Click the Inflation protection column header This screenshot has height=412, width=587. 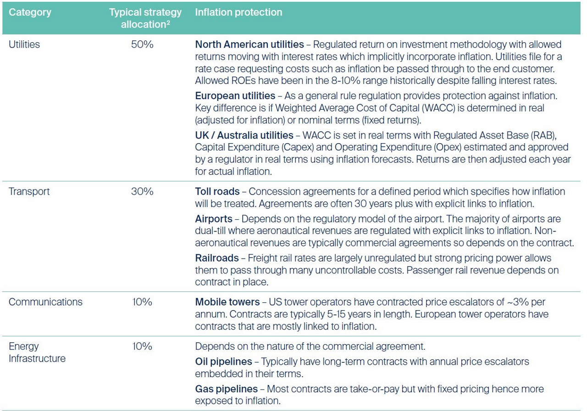pos(238,12)
